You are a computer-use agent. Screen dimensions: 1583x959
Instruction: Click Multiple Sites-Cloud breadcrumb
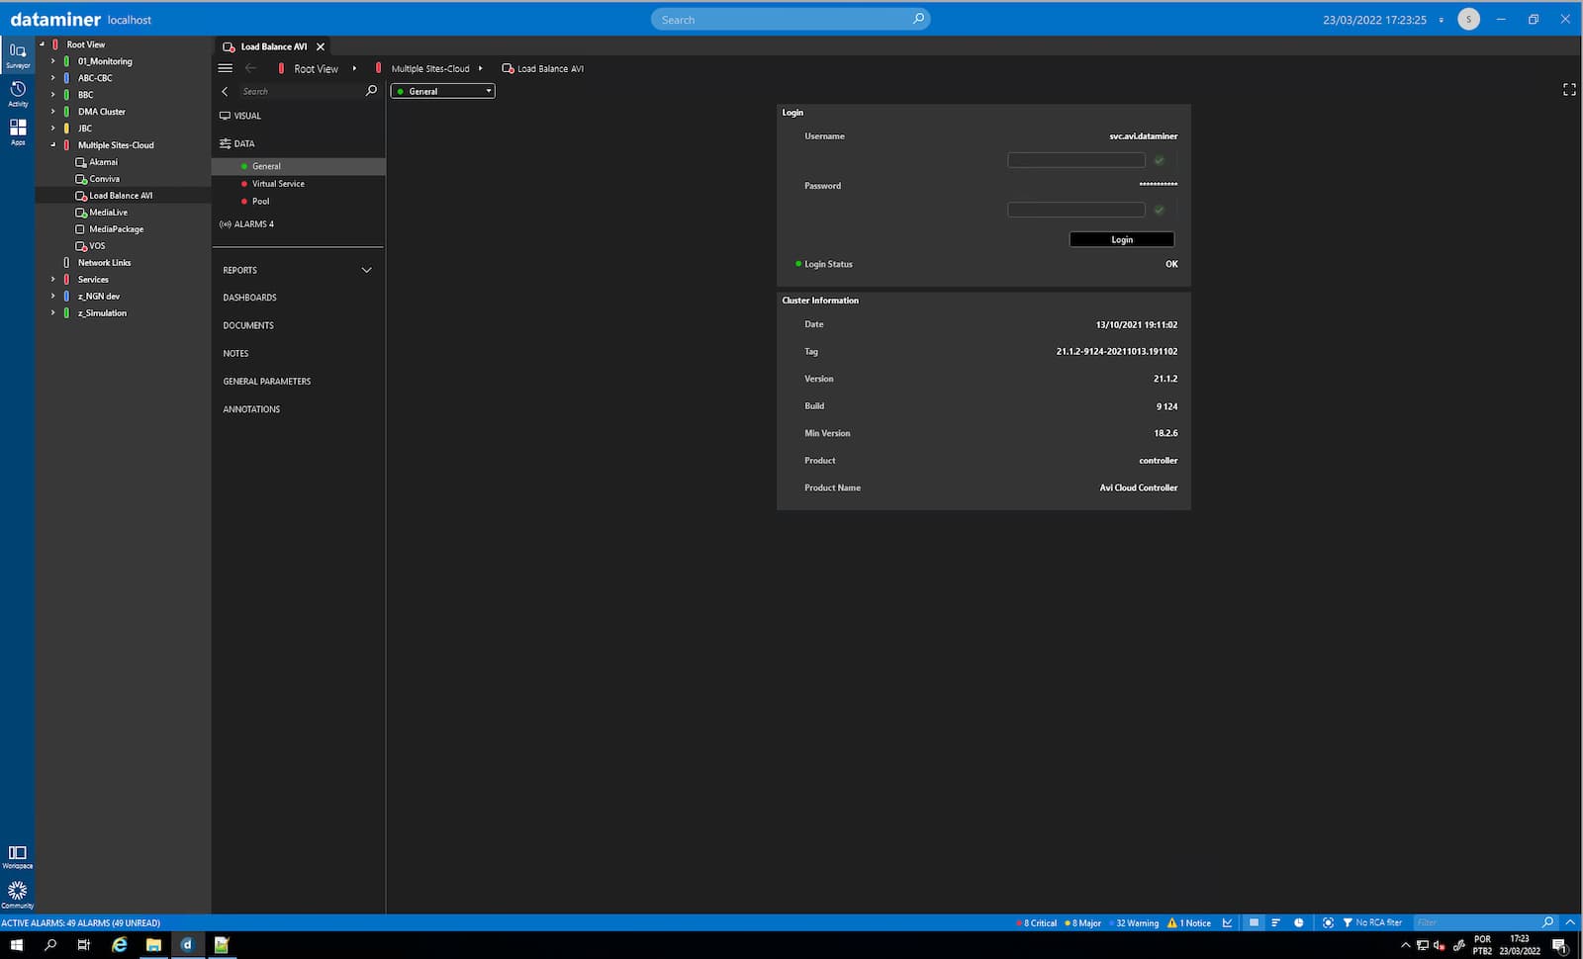[430, 69]
